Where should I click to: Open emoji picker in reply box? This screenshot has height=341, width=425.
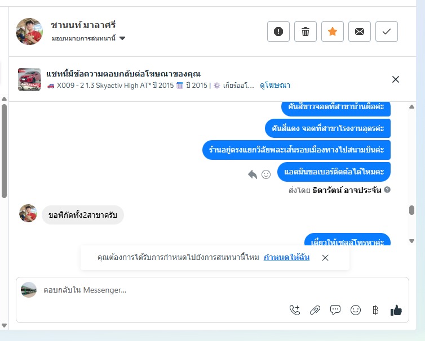[x=356, y=310]
